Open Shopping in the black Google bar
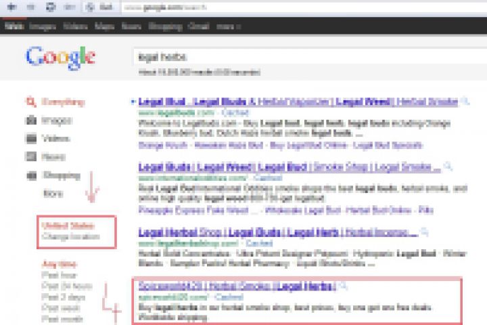Screen dimensions: 487x325 (x=165, y=27)
